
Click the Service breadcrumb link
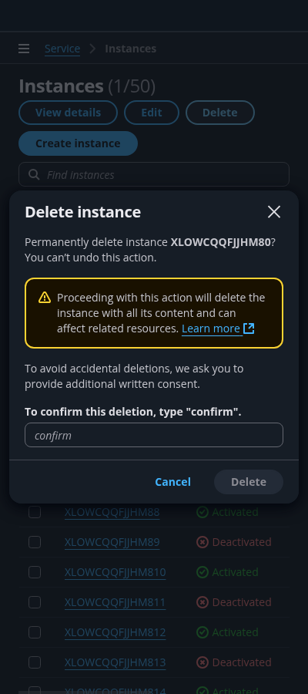(x=62, y=49)
